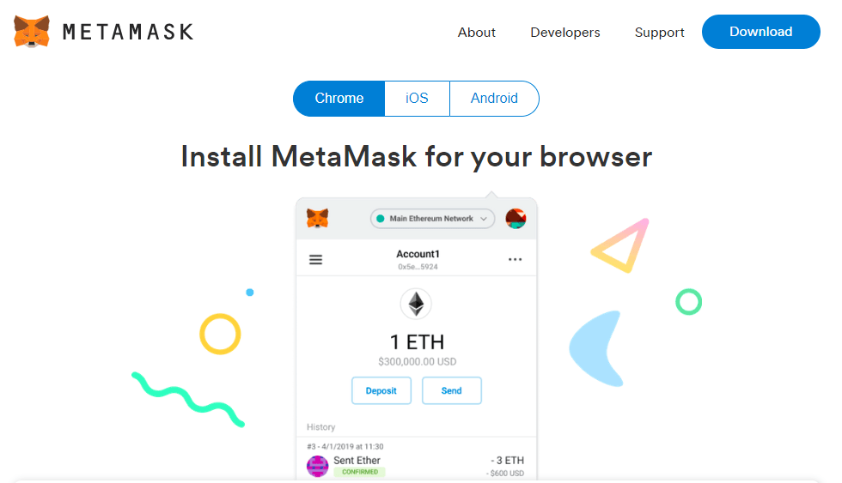Click the Ethereum diamond logo icon

[416, 304]
